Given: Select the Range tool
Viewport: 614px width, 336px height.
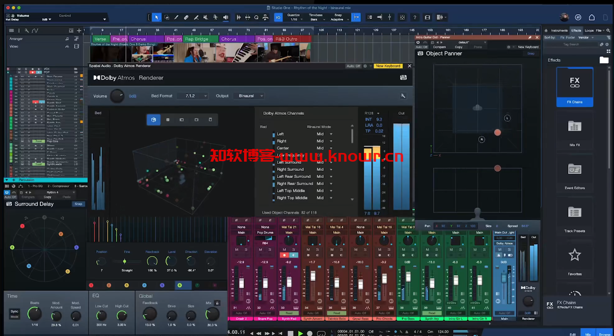Looking at the screenshot, I should pos(167,17).
